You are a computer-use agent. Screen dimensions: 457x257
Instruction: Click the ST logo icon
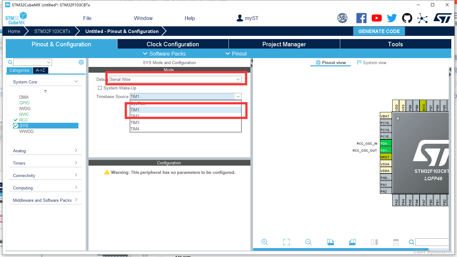[442, 18]
